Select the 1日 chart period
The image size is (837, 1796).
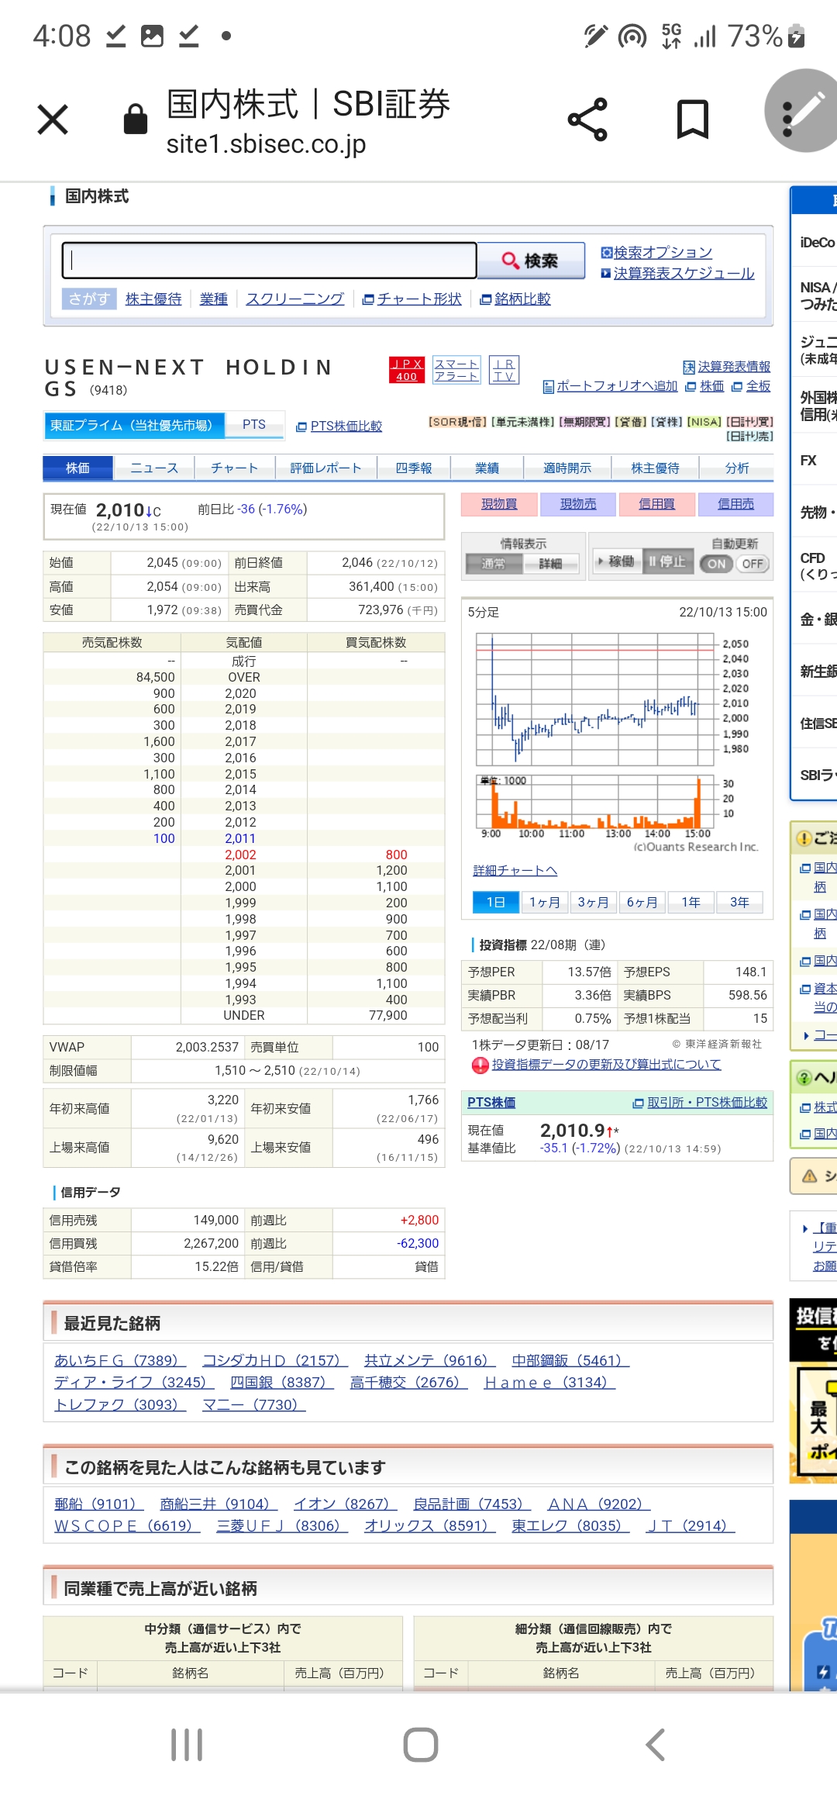[x=496, y=902]
